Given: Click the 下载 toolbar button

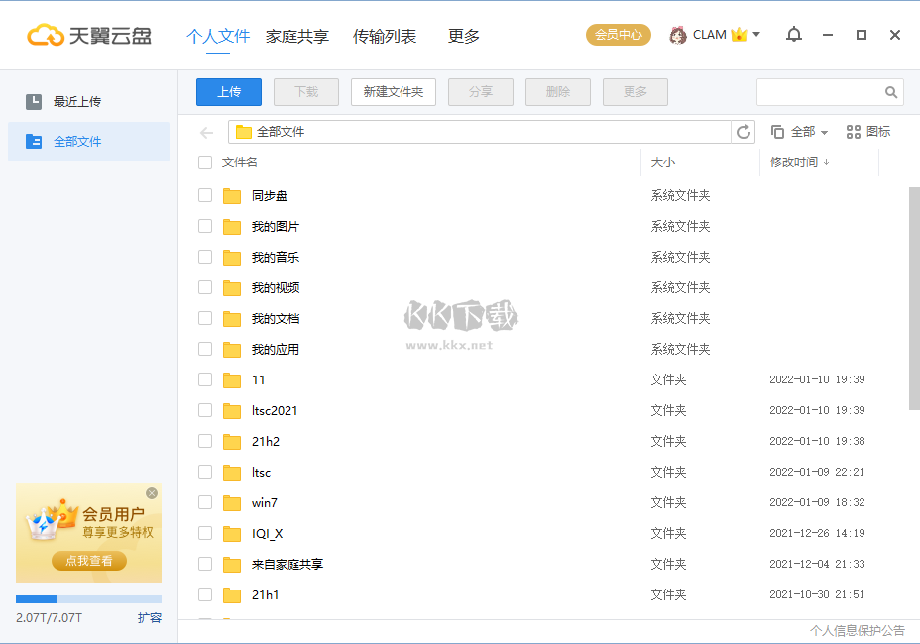Looking at the screenshot, I should [x=306, y=92].
